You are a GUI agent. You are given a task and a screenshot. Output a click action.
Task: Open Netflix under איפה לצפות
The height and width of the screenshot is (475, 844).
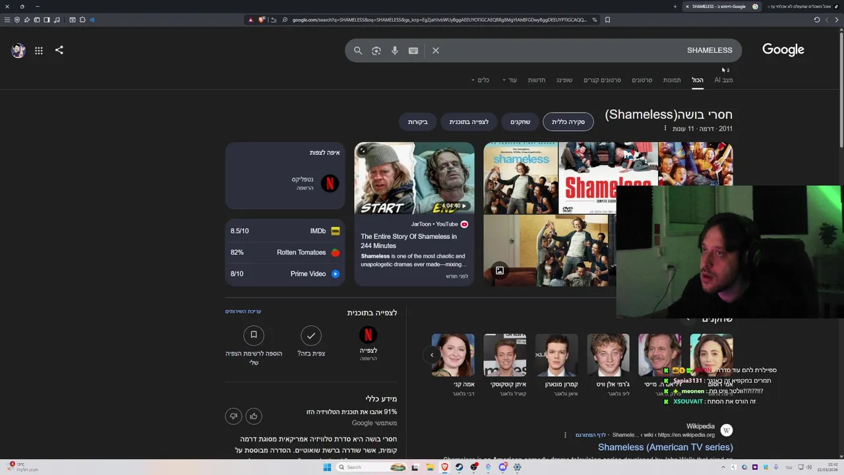pos(315,183)
